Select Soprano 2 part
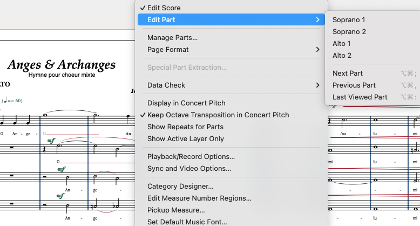420x226 pixels. tap(349, 32)
